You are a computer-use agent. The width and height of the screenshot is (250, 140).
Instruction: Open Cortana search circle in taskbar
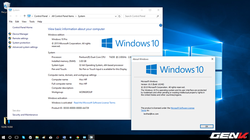[10, 137]
